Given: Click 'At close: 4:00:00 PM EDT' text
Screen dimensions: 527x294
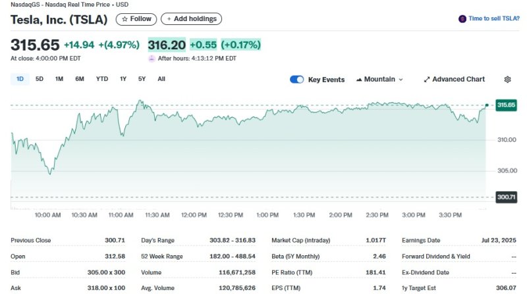Looking at the screenshot, I should [45, 59].
